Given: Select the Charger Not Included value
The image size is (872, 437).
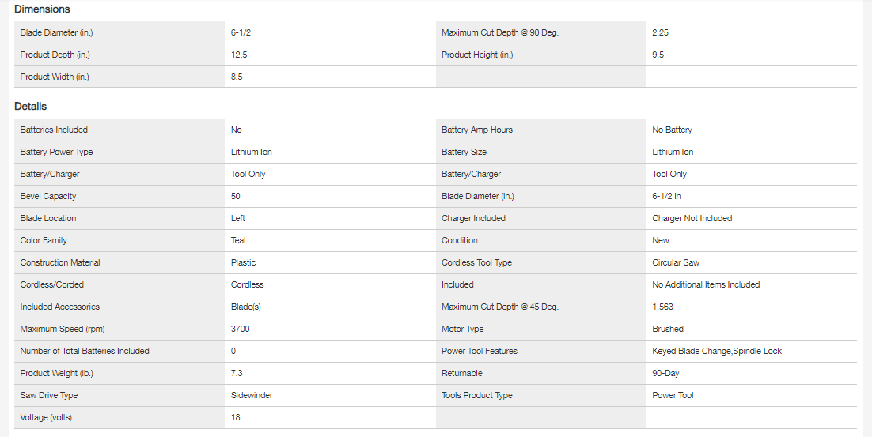Looking at the screenshot, I should [x=692, y=219].
